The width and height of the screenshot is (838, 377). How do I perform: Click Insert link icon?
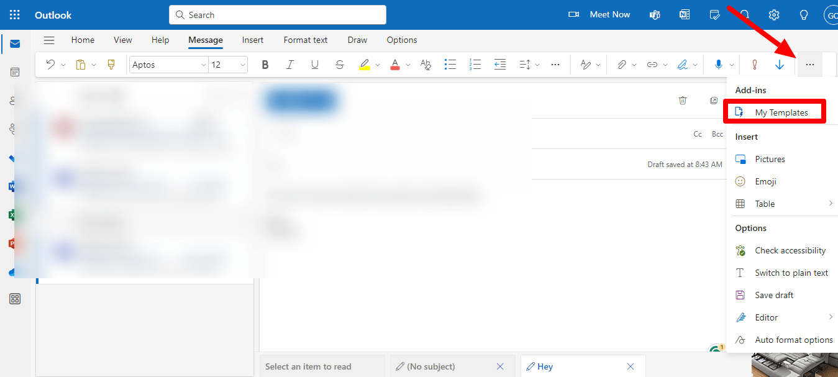pyautogui.click(x=652, y=65)
